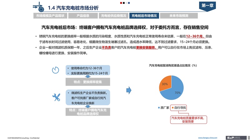
Task: Click the 第一章 chapter label
Action: (209, 6)
